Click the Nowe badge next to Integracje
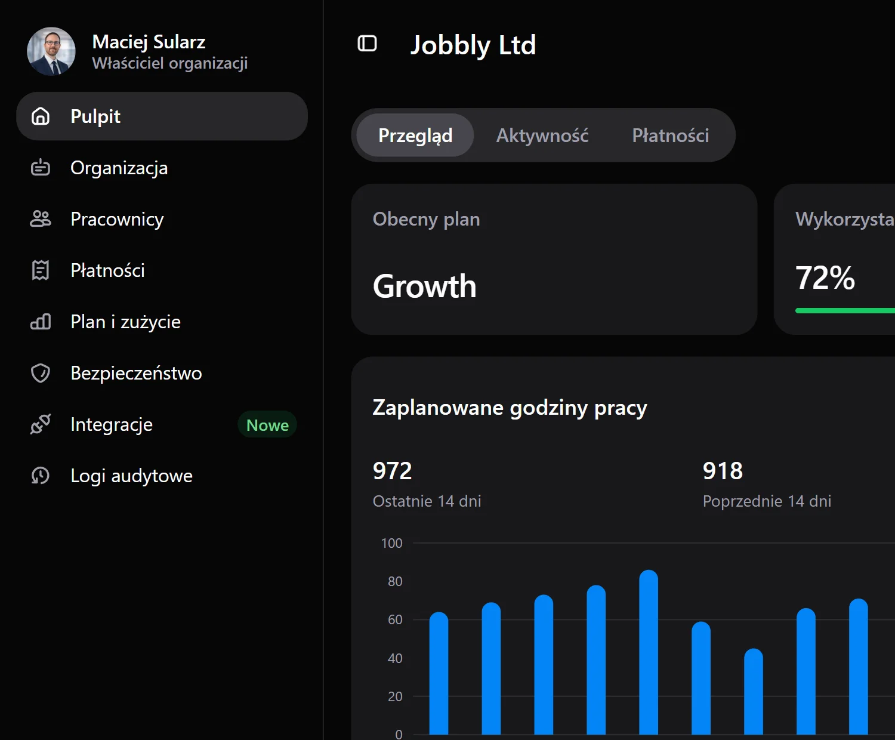Viewport: 895px width, 740px height. click(x=267, y=425)
